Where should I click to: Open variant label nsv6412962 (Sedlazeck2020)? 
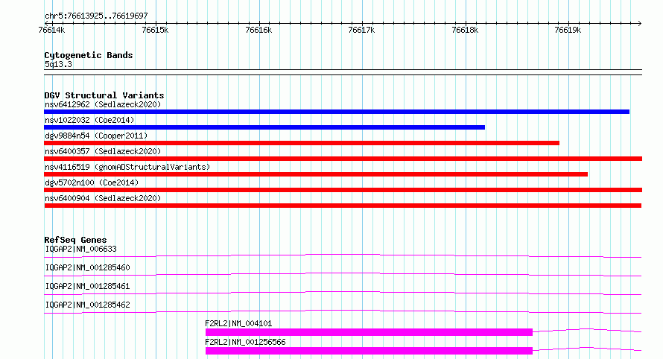[103, 104]
